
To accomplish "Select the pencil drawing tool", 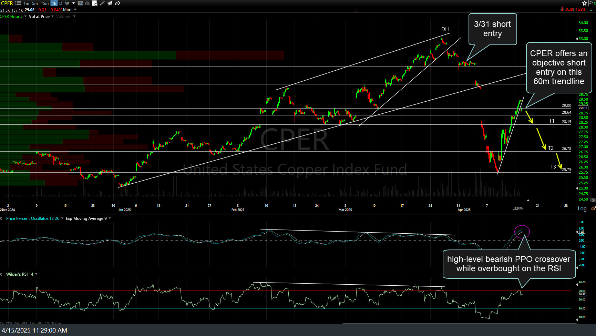I will 102,3.
